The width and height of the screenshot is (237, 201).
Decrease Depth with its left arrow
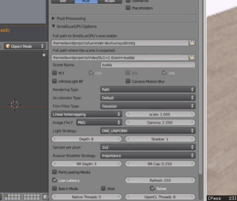coord(55,139)
